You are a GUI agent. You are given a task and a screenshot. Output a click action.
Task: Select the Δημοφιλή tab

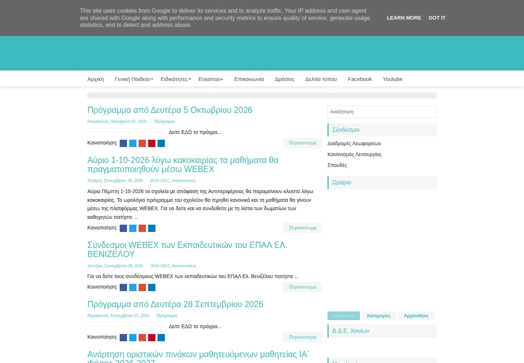coord(344,316)
